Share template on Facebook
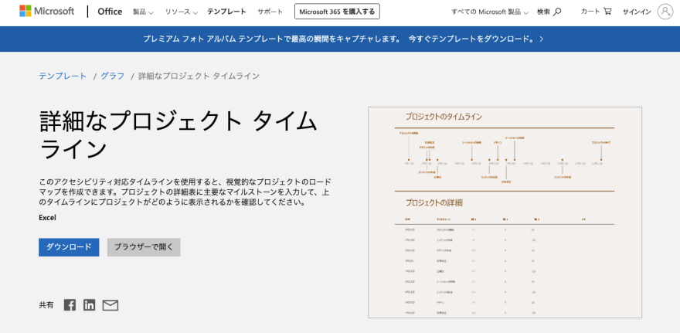 (70, 305)
